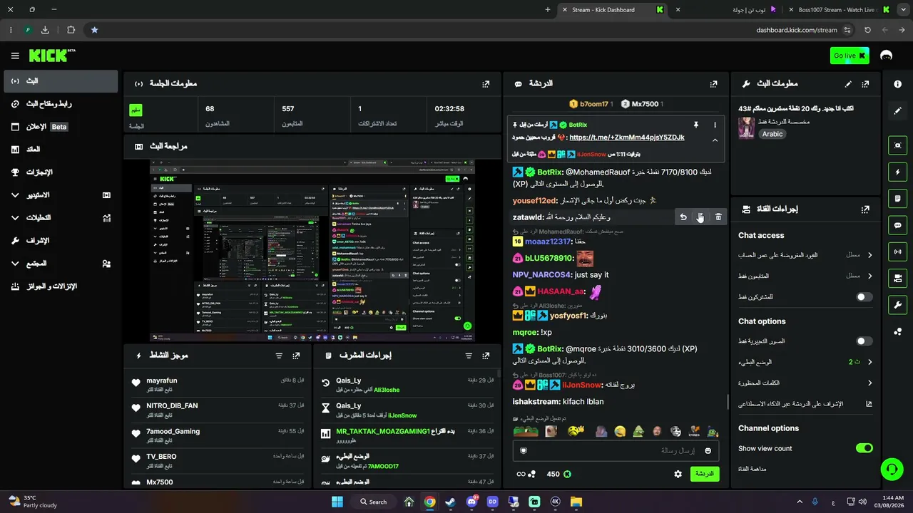This screenshot has width=913, height=513.
Task: Send message with green chat button
Action: [705, 474]
